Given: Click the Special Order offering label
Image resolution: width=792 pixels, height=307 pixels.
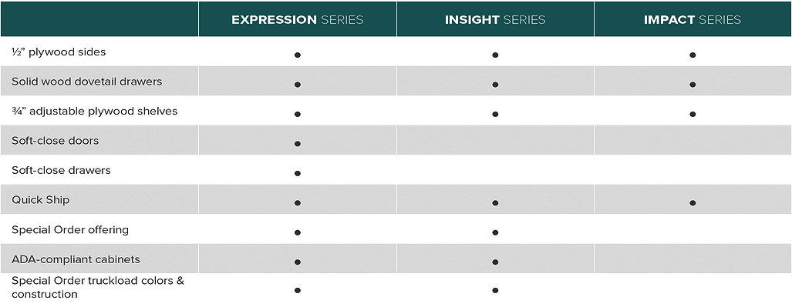Looking at the screenshot, I should click(x=70, y=230).
